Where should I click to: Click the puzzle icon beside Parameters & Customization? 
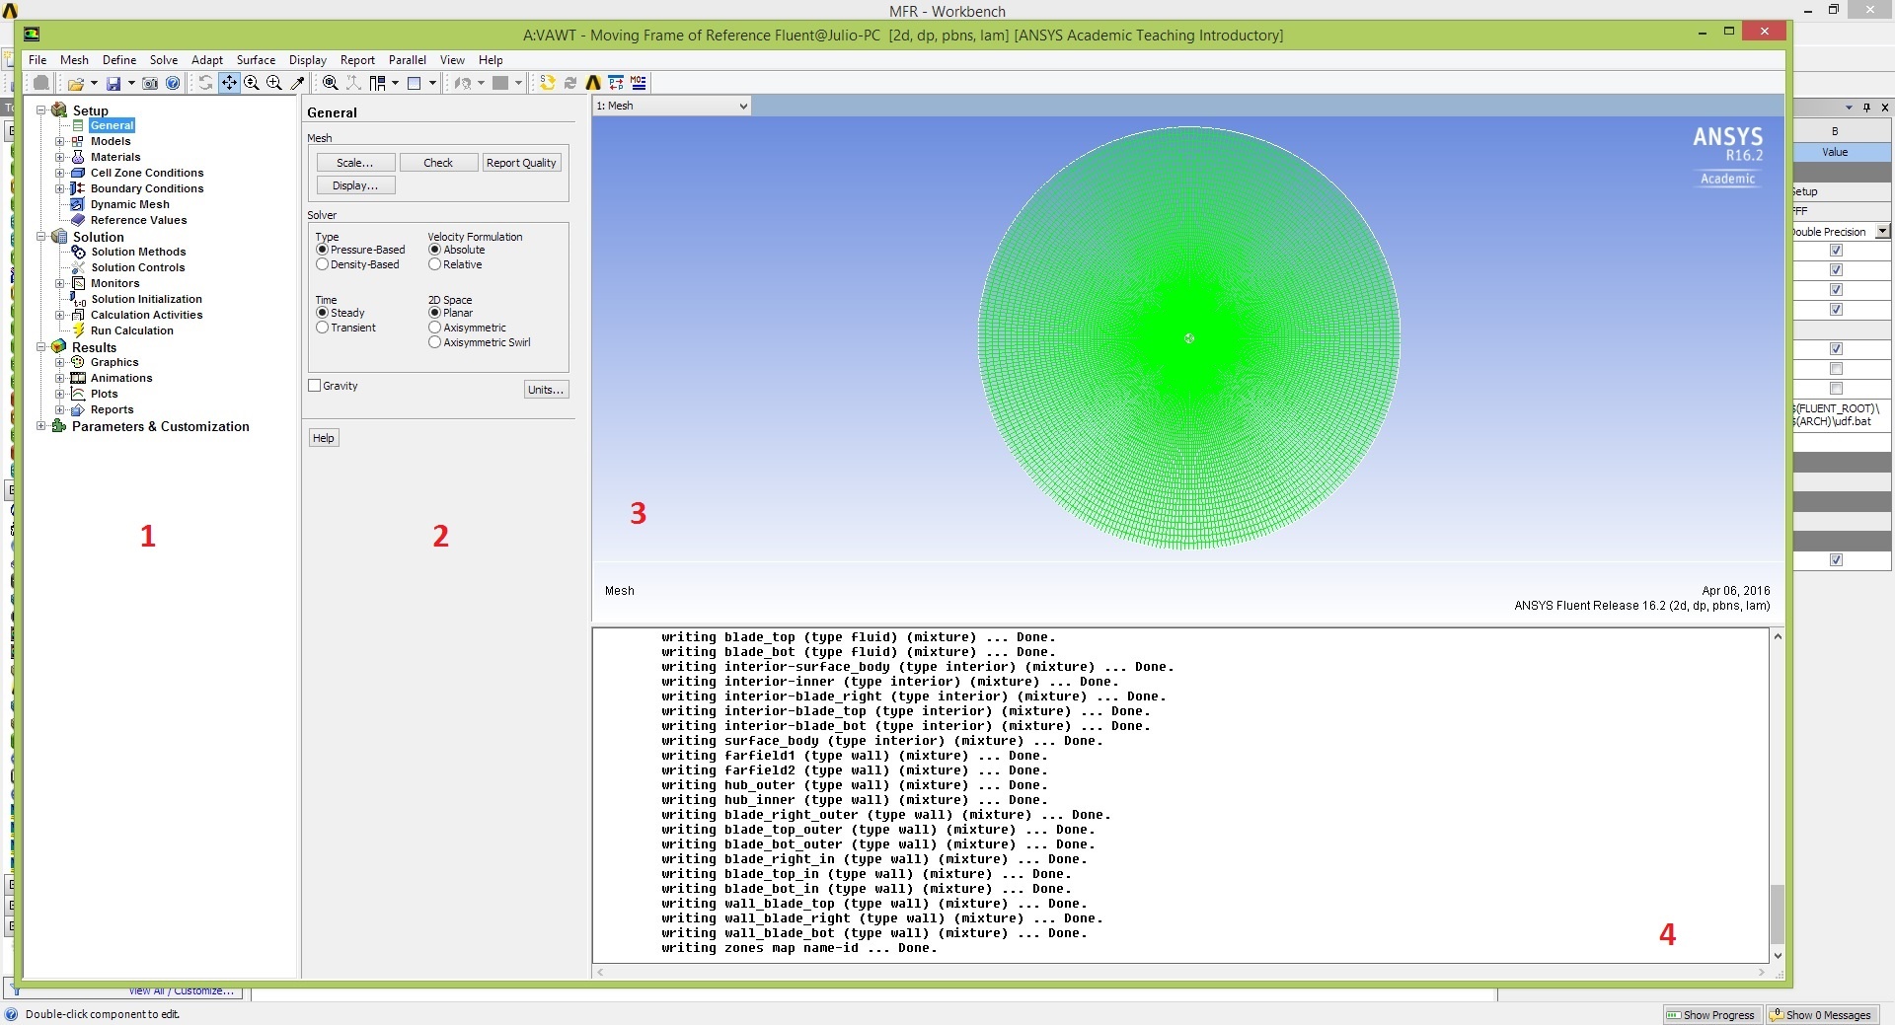pyautogui.click(x=59, y=426)
